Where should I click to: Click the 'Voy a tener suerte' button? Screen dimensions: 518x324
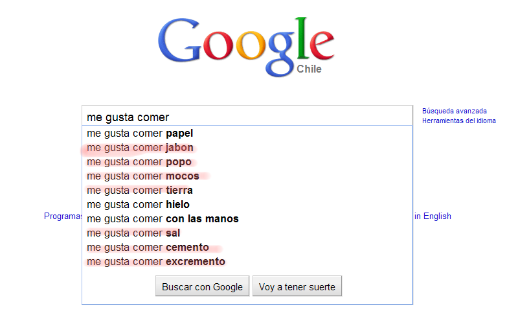(297, 286)
